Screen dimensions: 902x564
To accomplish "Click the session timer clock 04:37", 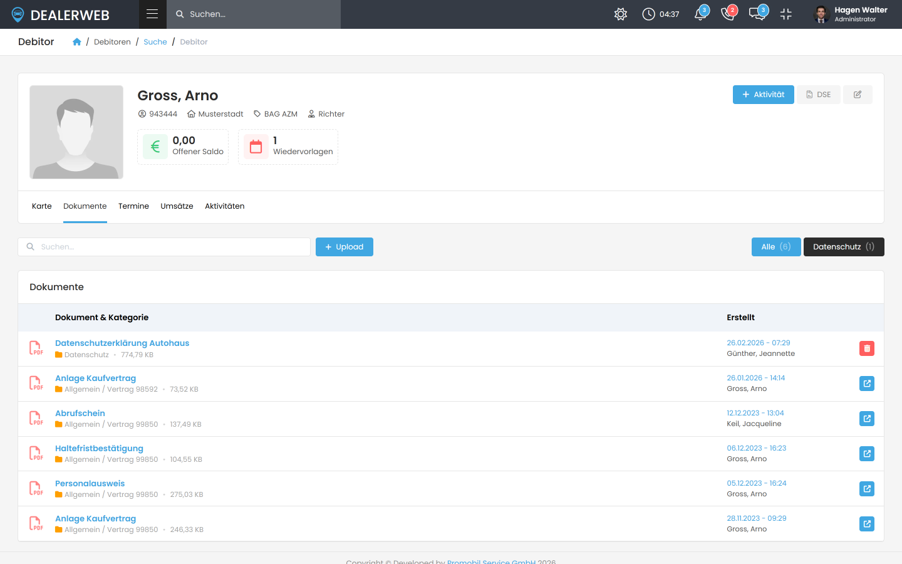I will coord(661,14).
